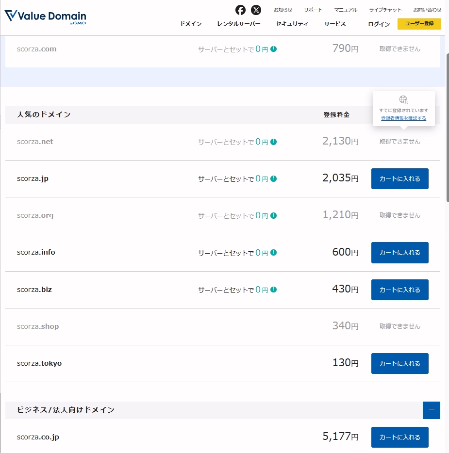Click the 登録料金 column header
This screenshot has width=449, height=453.
point(336,115)
